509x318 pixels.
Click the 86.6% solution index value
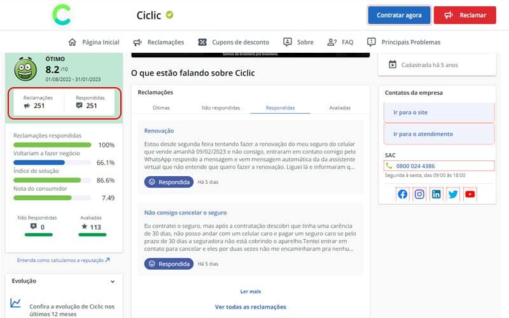[106, 180]
